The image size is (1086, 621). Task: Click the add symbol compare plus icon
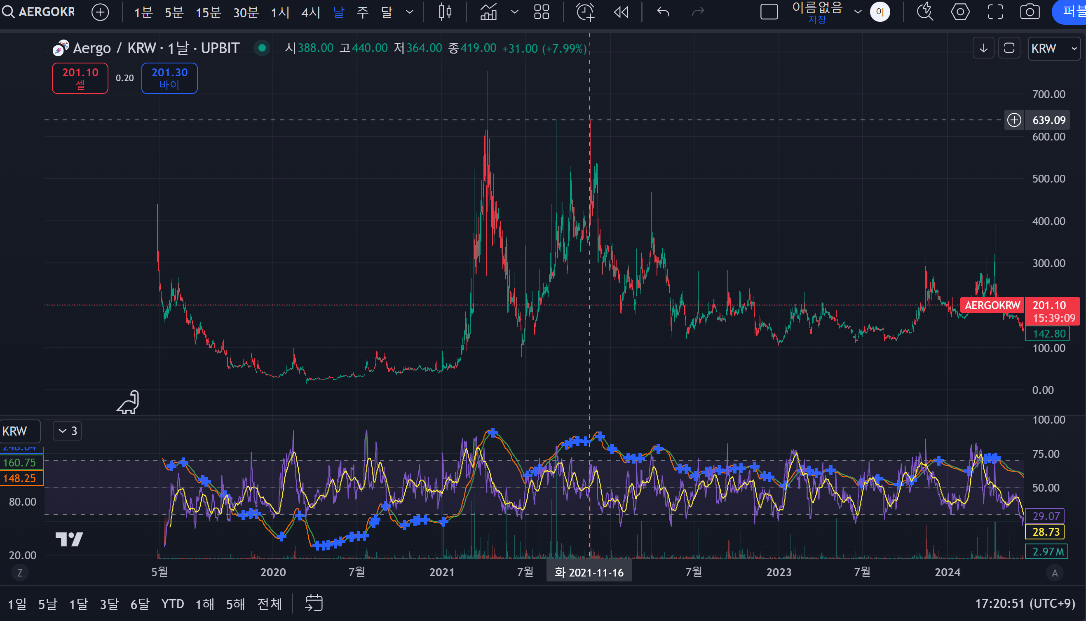tap(100, 12)
